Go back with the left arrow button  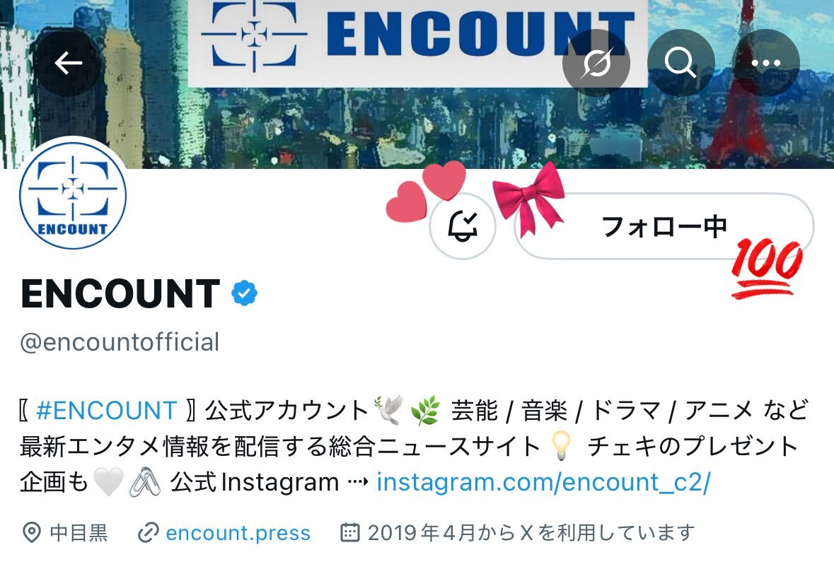tap(68, 63)
